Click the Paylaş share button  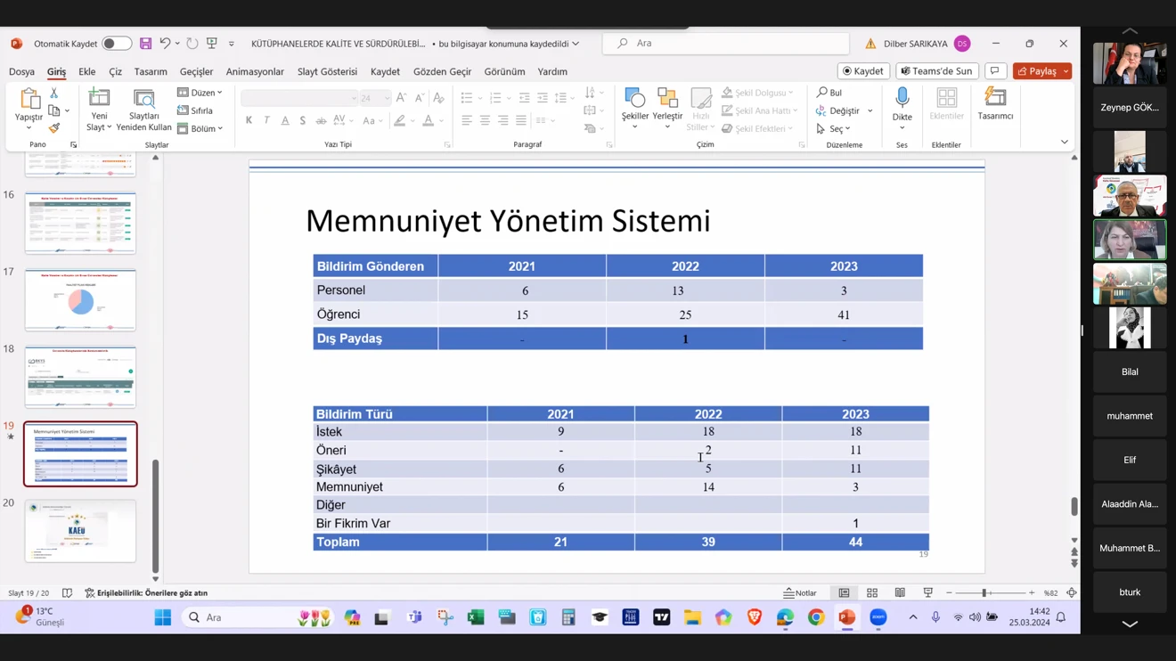[1036, 71]
